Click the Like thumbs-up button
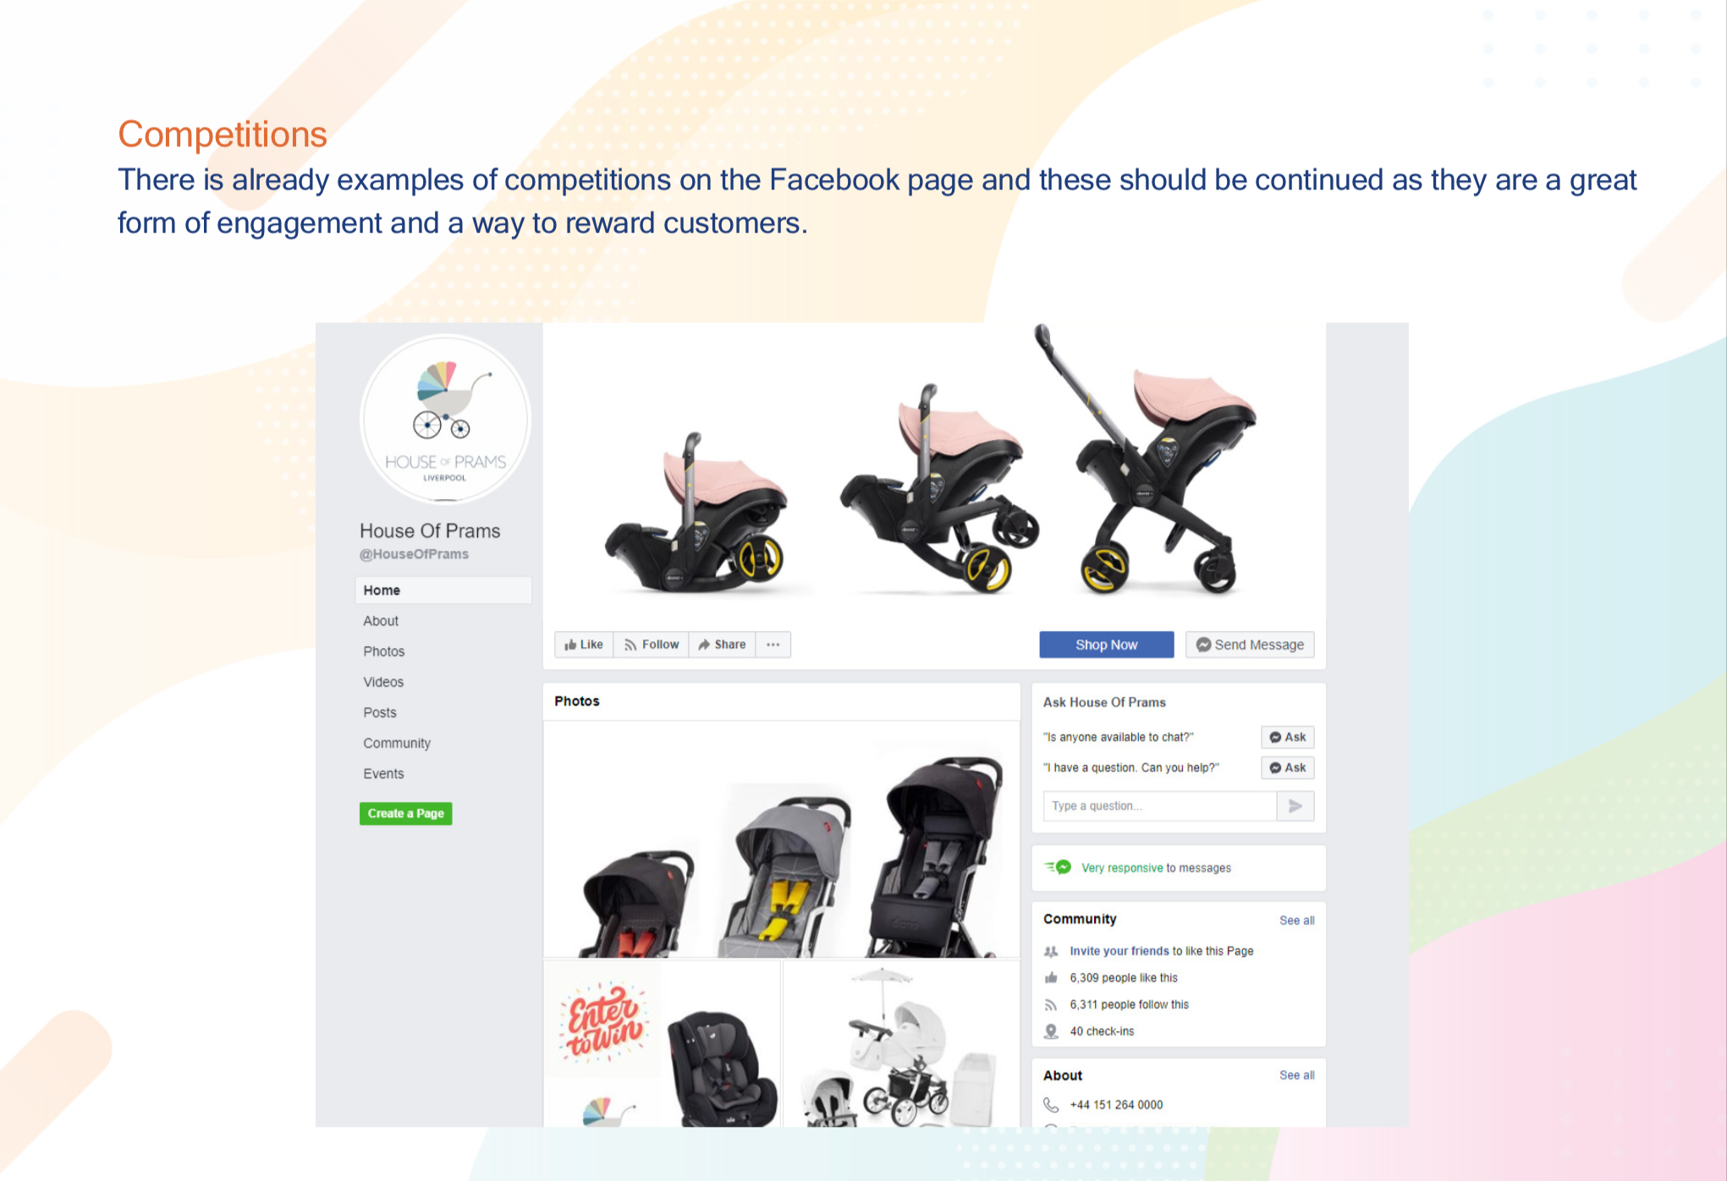The width and height of the screenshot is (1727, 1181). tap(584, 645)
